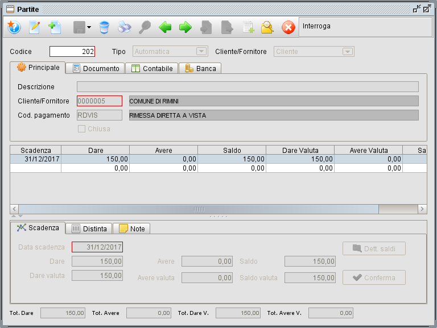This screenshot has height=328, width=437.
Task: Click the split pane collapse-up arrow
Action: 14,216
